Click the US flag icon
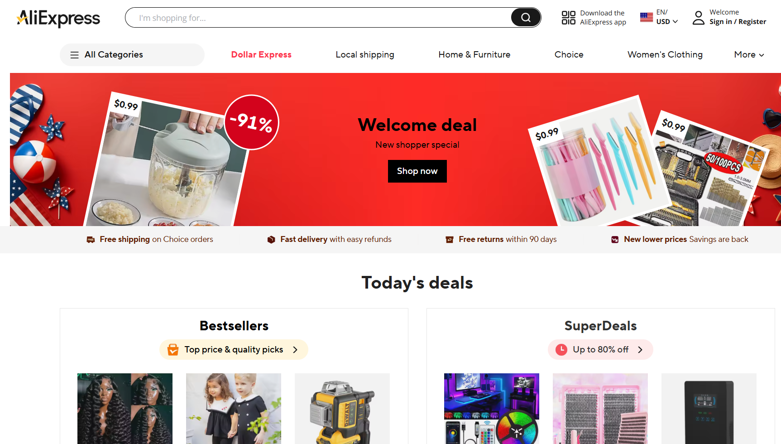The height and width of the screenshot is (444, 781). click(647, 18)
